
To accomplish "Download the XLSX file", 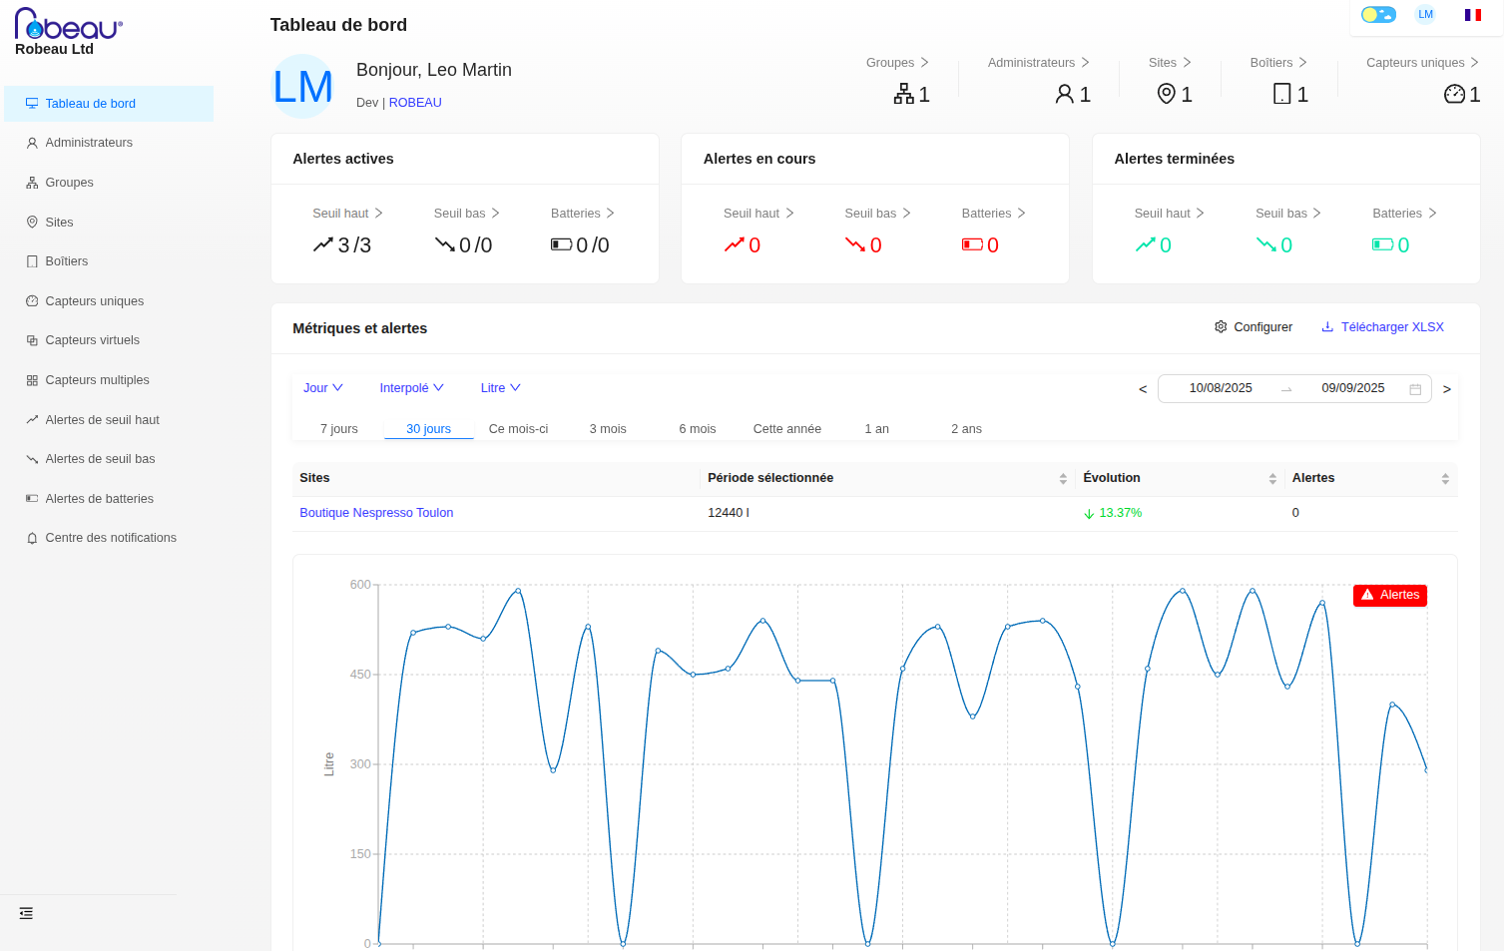I will coord(1382,327).
